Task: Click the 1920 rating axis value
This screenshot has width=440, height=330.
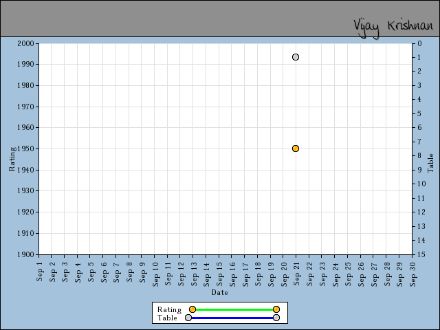Action: 25,212
